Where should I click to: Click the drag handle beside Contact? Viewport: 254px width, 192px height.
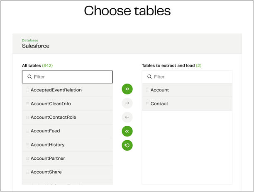tap(147, 104)
